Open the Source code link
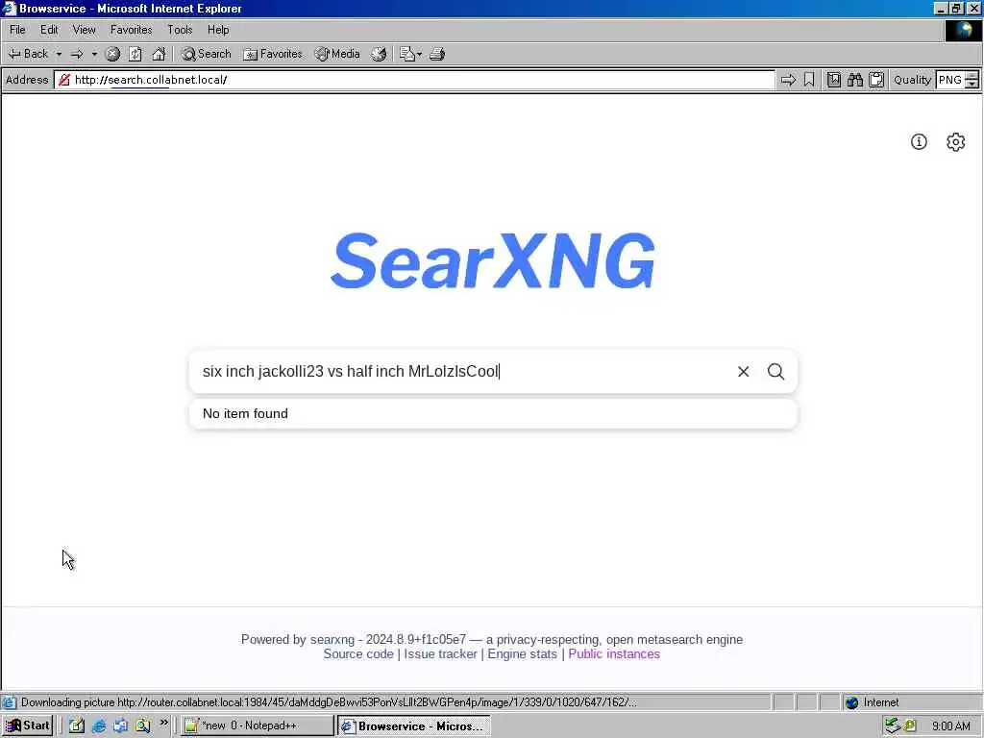Viewport: 984px width, 738px height. (358, 653)
